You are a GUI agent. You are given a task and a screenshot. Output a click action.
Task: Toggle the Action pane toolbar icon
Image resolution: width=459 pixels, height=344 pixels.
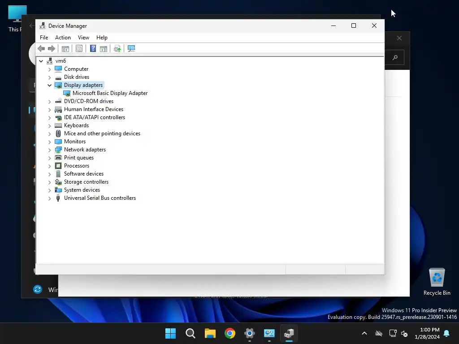point(104,48)
